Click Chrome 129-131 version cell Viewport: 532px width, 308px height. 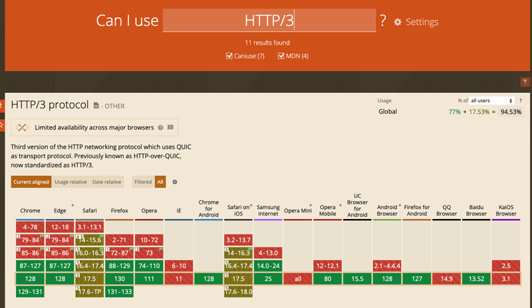click(x=30, y=291)
